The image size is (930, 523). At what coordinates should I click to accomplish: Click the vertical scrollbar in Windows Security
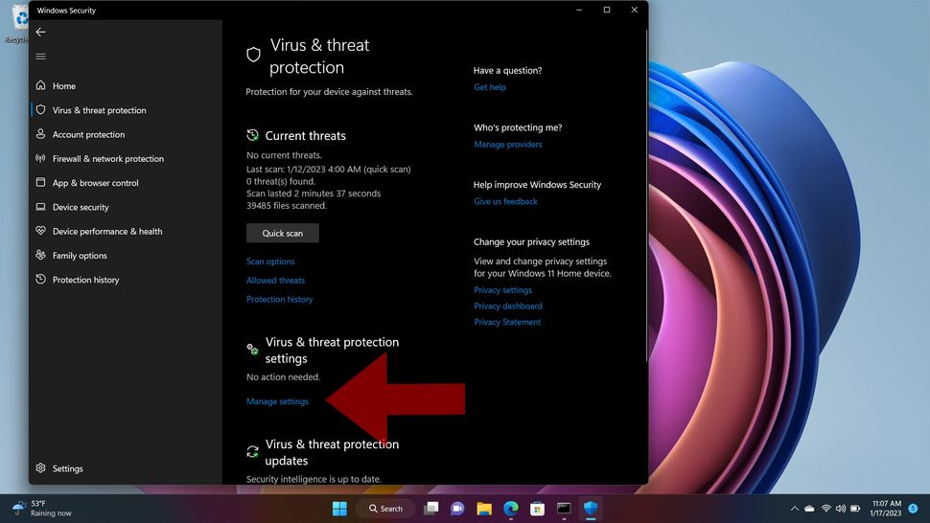coord(646,195)
